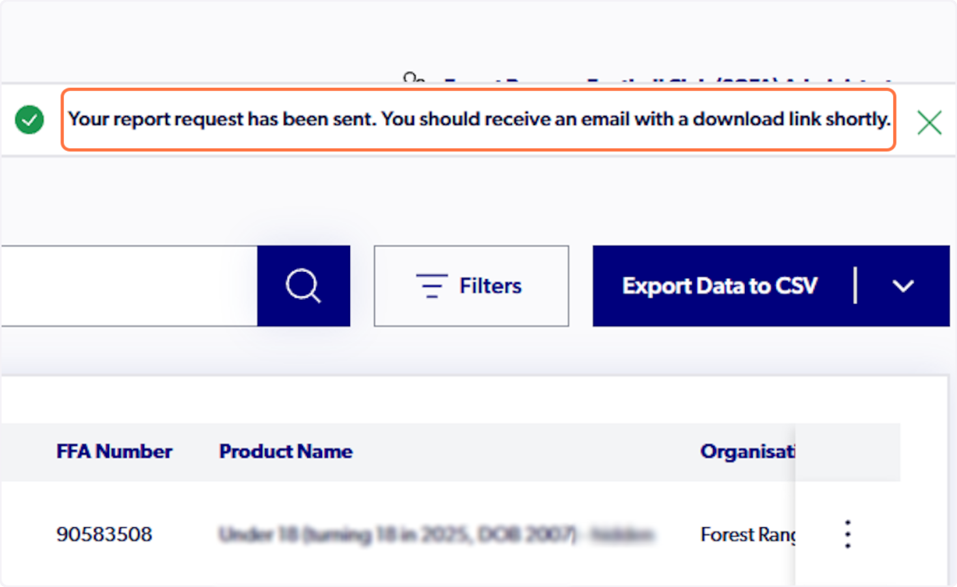
Task: Click the Forest Rangers organisation cell
Action: tap(748, 534)
